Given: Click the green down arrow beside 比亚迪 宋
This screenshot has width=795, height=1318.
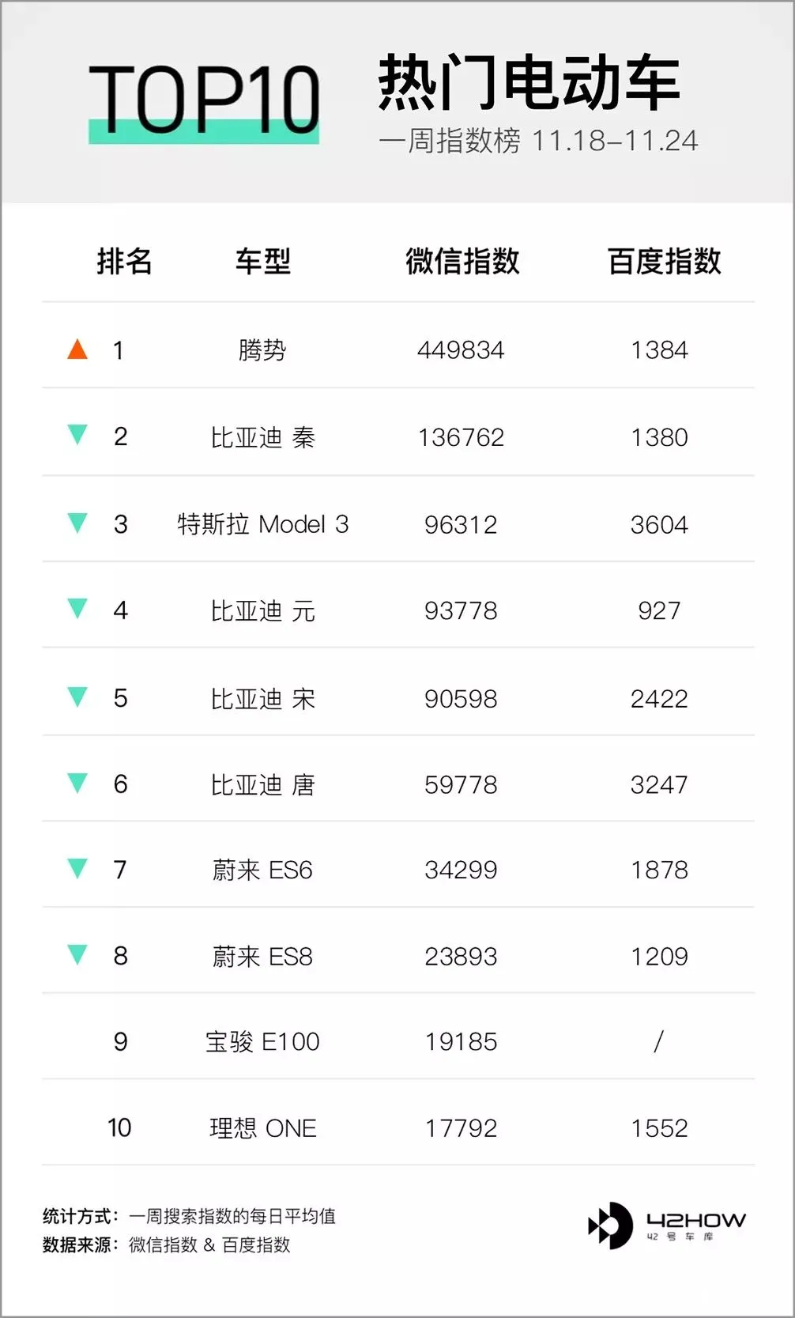Looking at the screenshot, I should click(x=77, y=697).
